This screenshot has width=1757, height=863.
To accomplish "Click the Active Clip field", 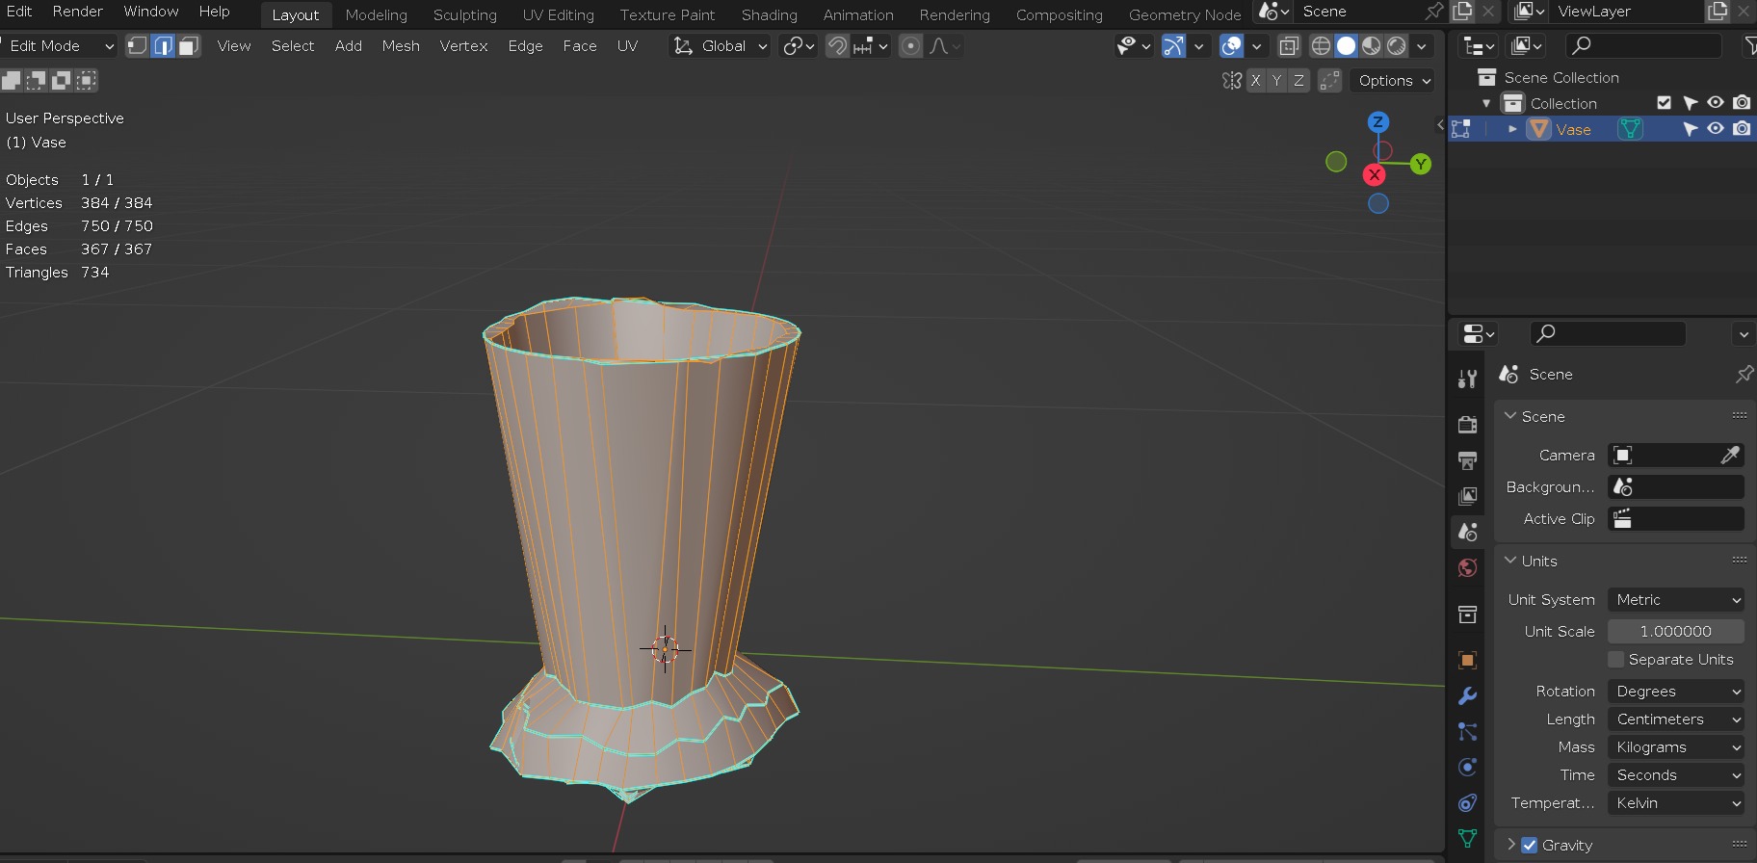I will point(1676,518).
